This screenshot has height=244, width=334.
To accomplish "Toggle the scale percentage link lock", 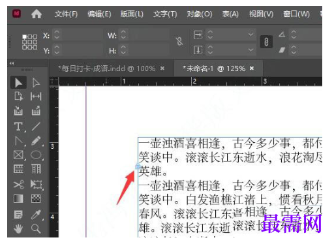I will click(266, 42).
